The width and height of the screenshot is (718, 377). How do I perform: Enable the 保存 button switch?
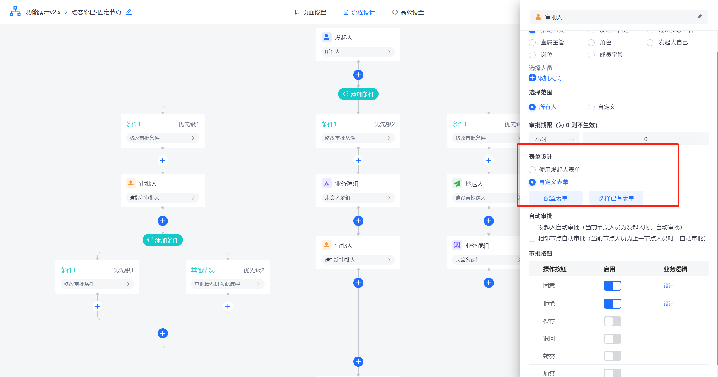pyautogui.click(x=612, y=321)
